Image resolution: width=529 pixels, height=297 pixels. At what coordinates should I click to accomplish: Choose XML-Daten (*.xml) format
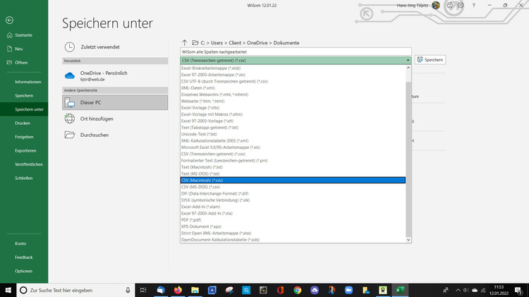293,88
